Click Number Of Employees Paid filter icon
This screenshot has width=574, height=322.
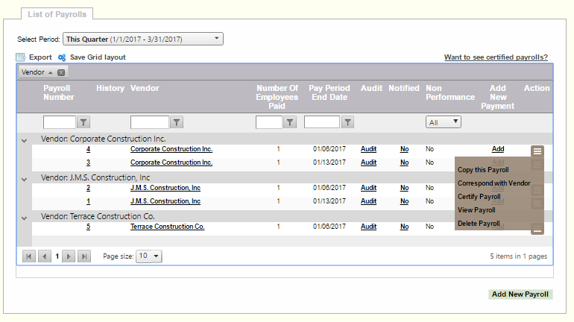pyautogui.click(x=290, y=122)
